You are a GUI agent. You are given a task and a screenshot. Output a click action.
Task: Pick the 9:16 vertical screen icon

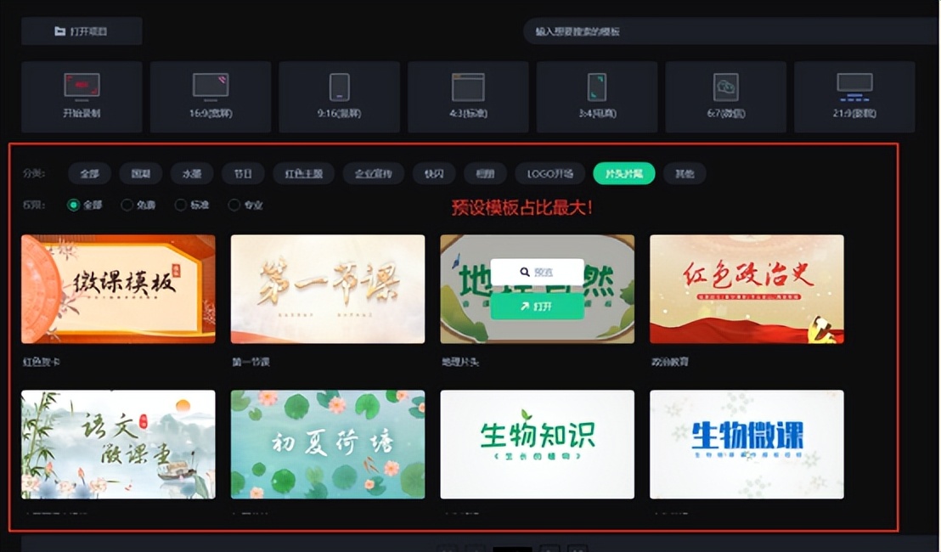340,96
